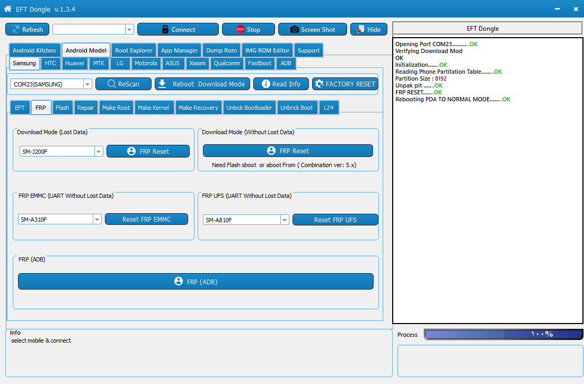Viewport: 584px width, 384px height.
Task: Open the Make Kernel sub-tab
Action: (x=153, y=108)
